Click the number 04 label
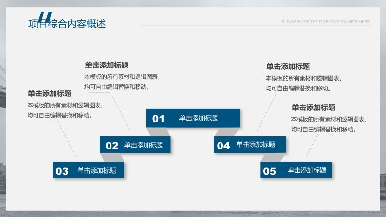386x217 pixels. tap(223, 146)
